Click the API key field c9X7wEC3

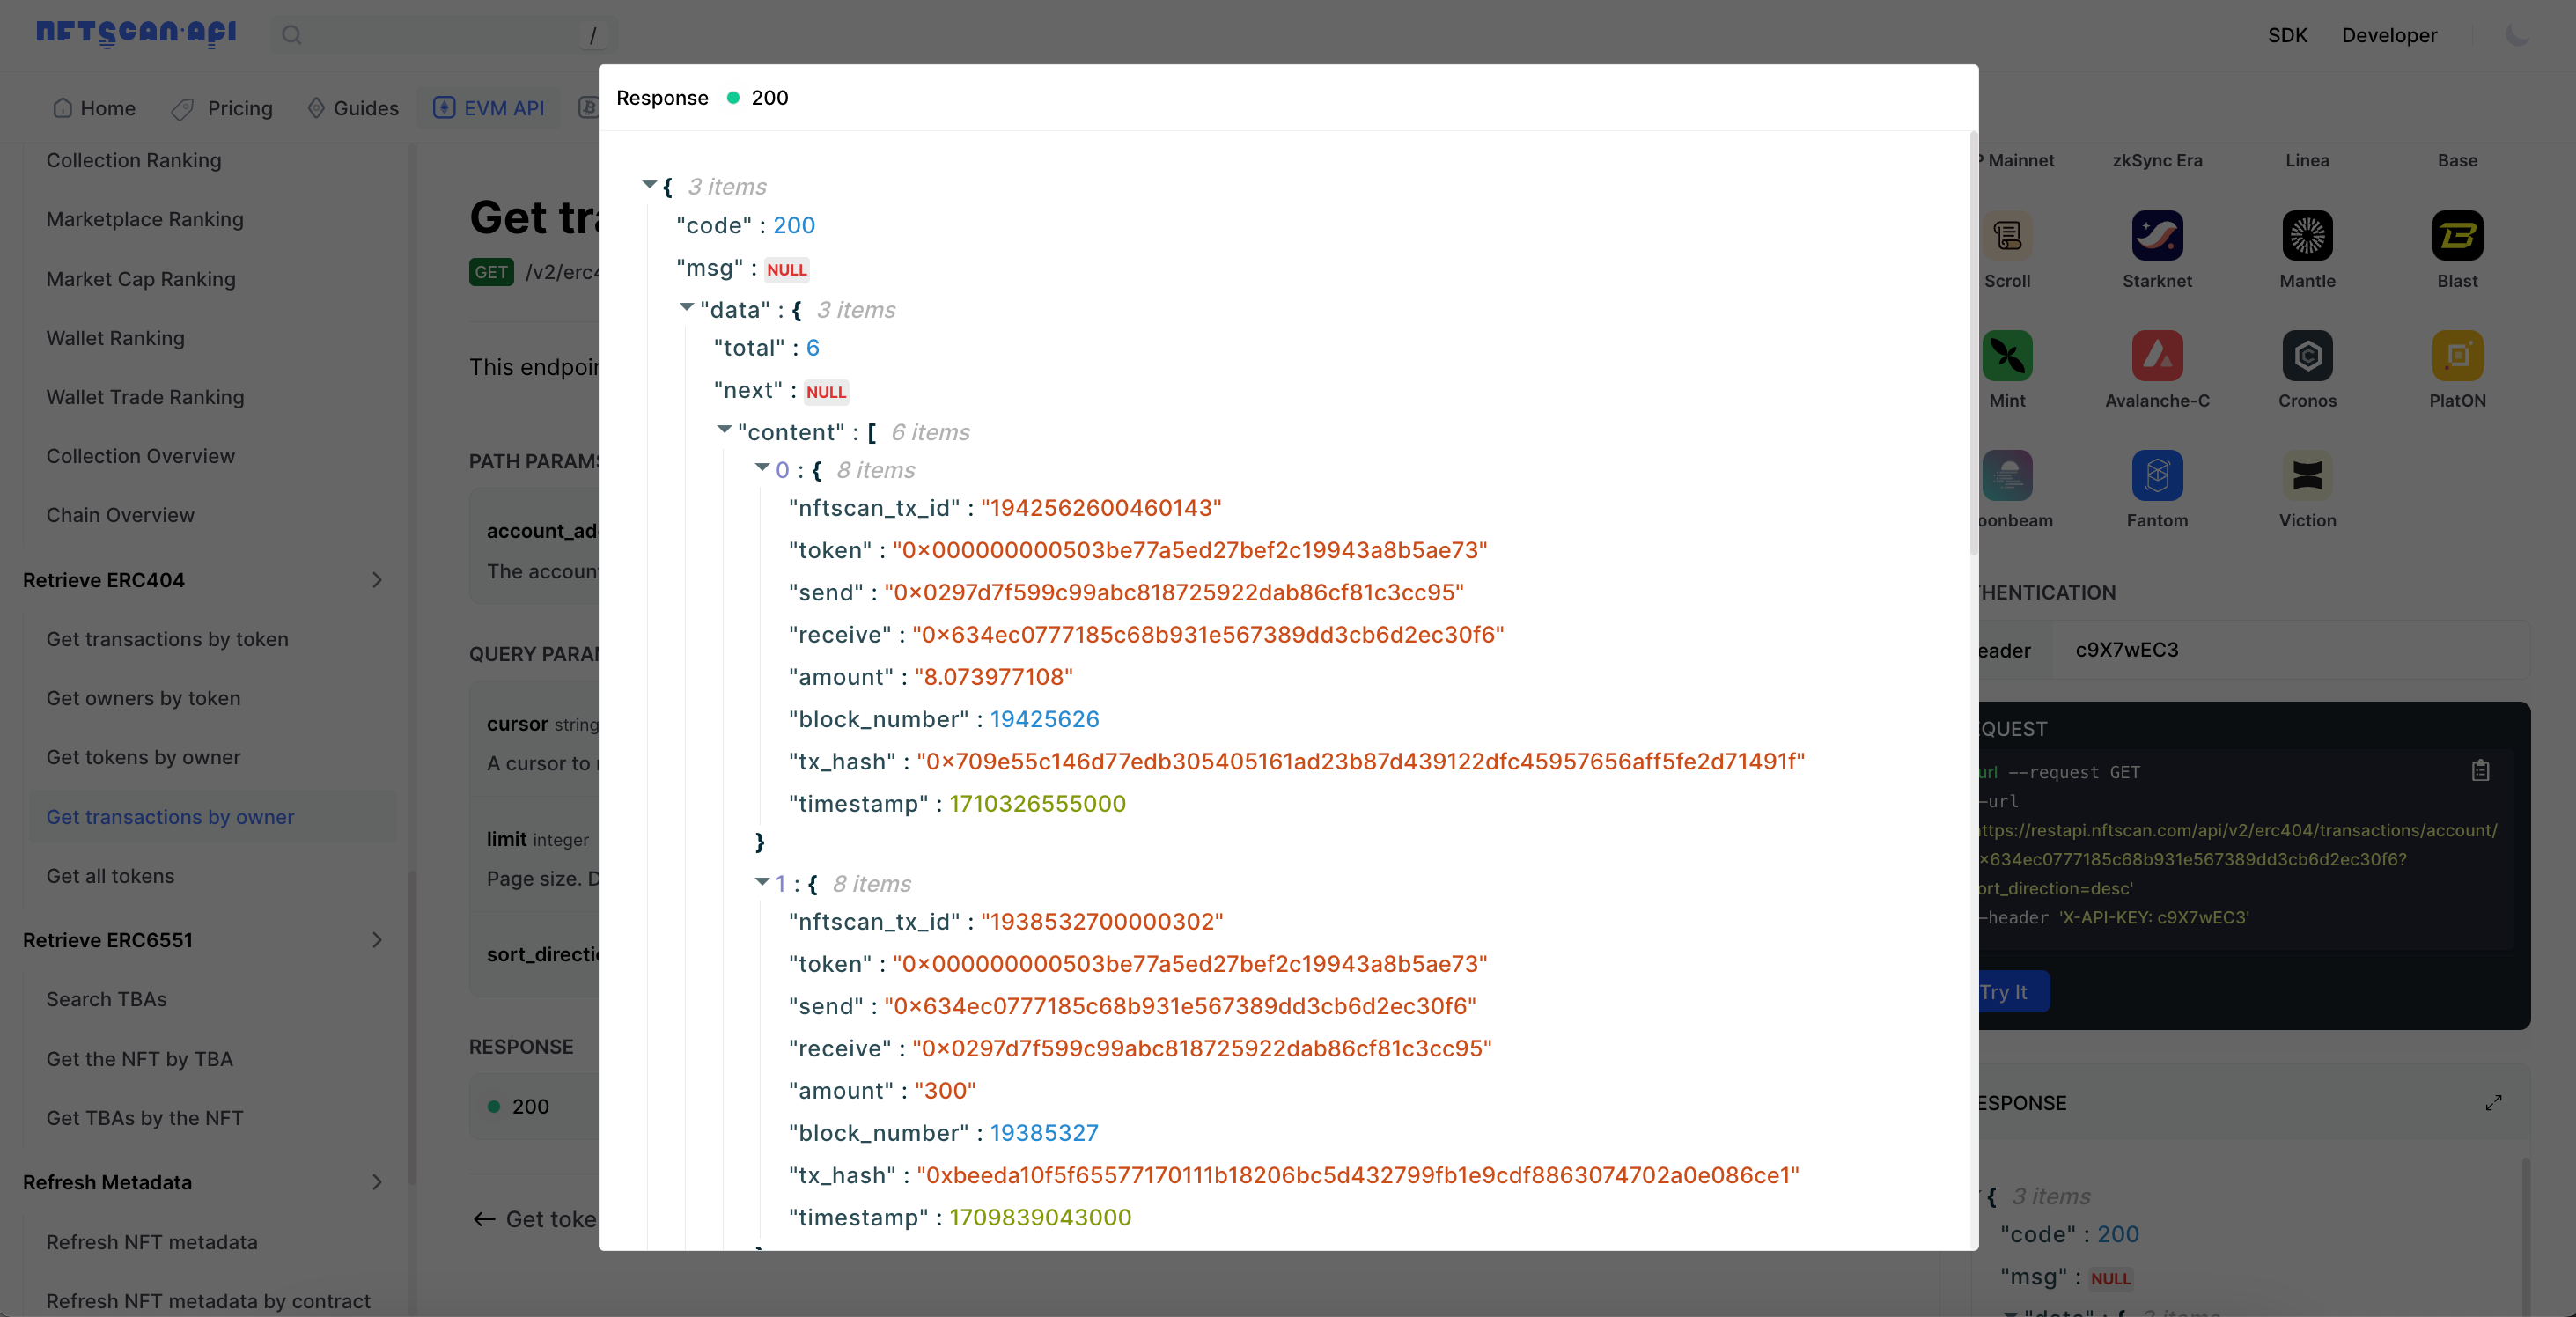pyautogui.click(x=2290, y=650)
